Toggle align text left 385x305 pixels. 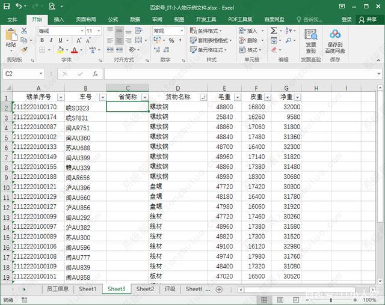coord(110,40)
